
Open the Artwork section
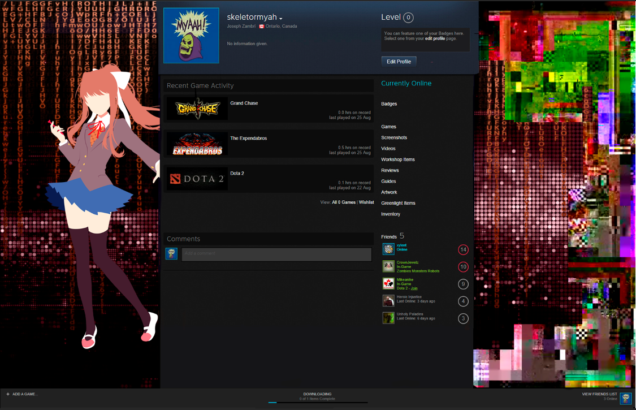tap(389, 192)
